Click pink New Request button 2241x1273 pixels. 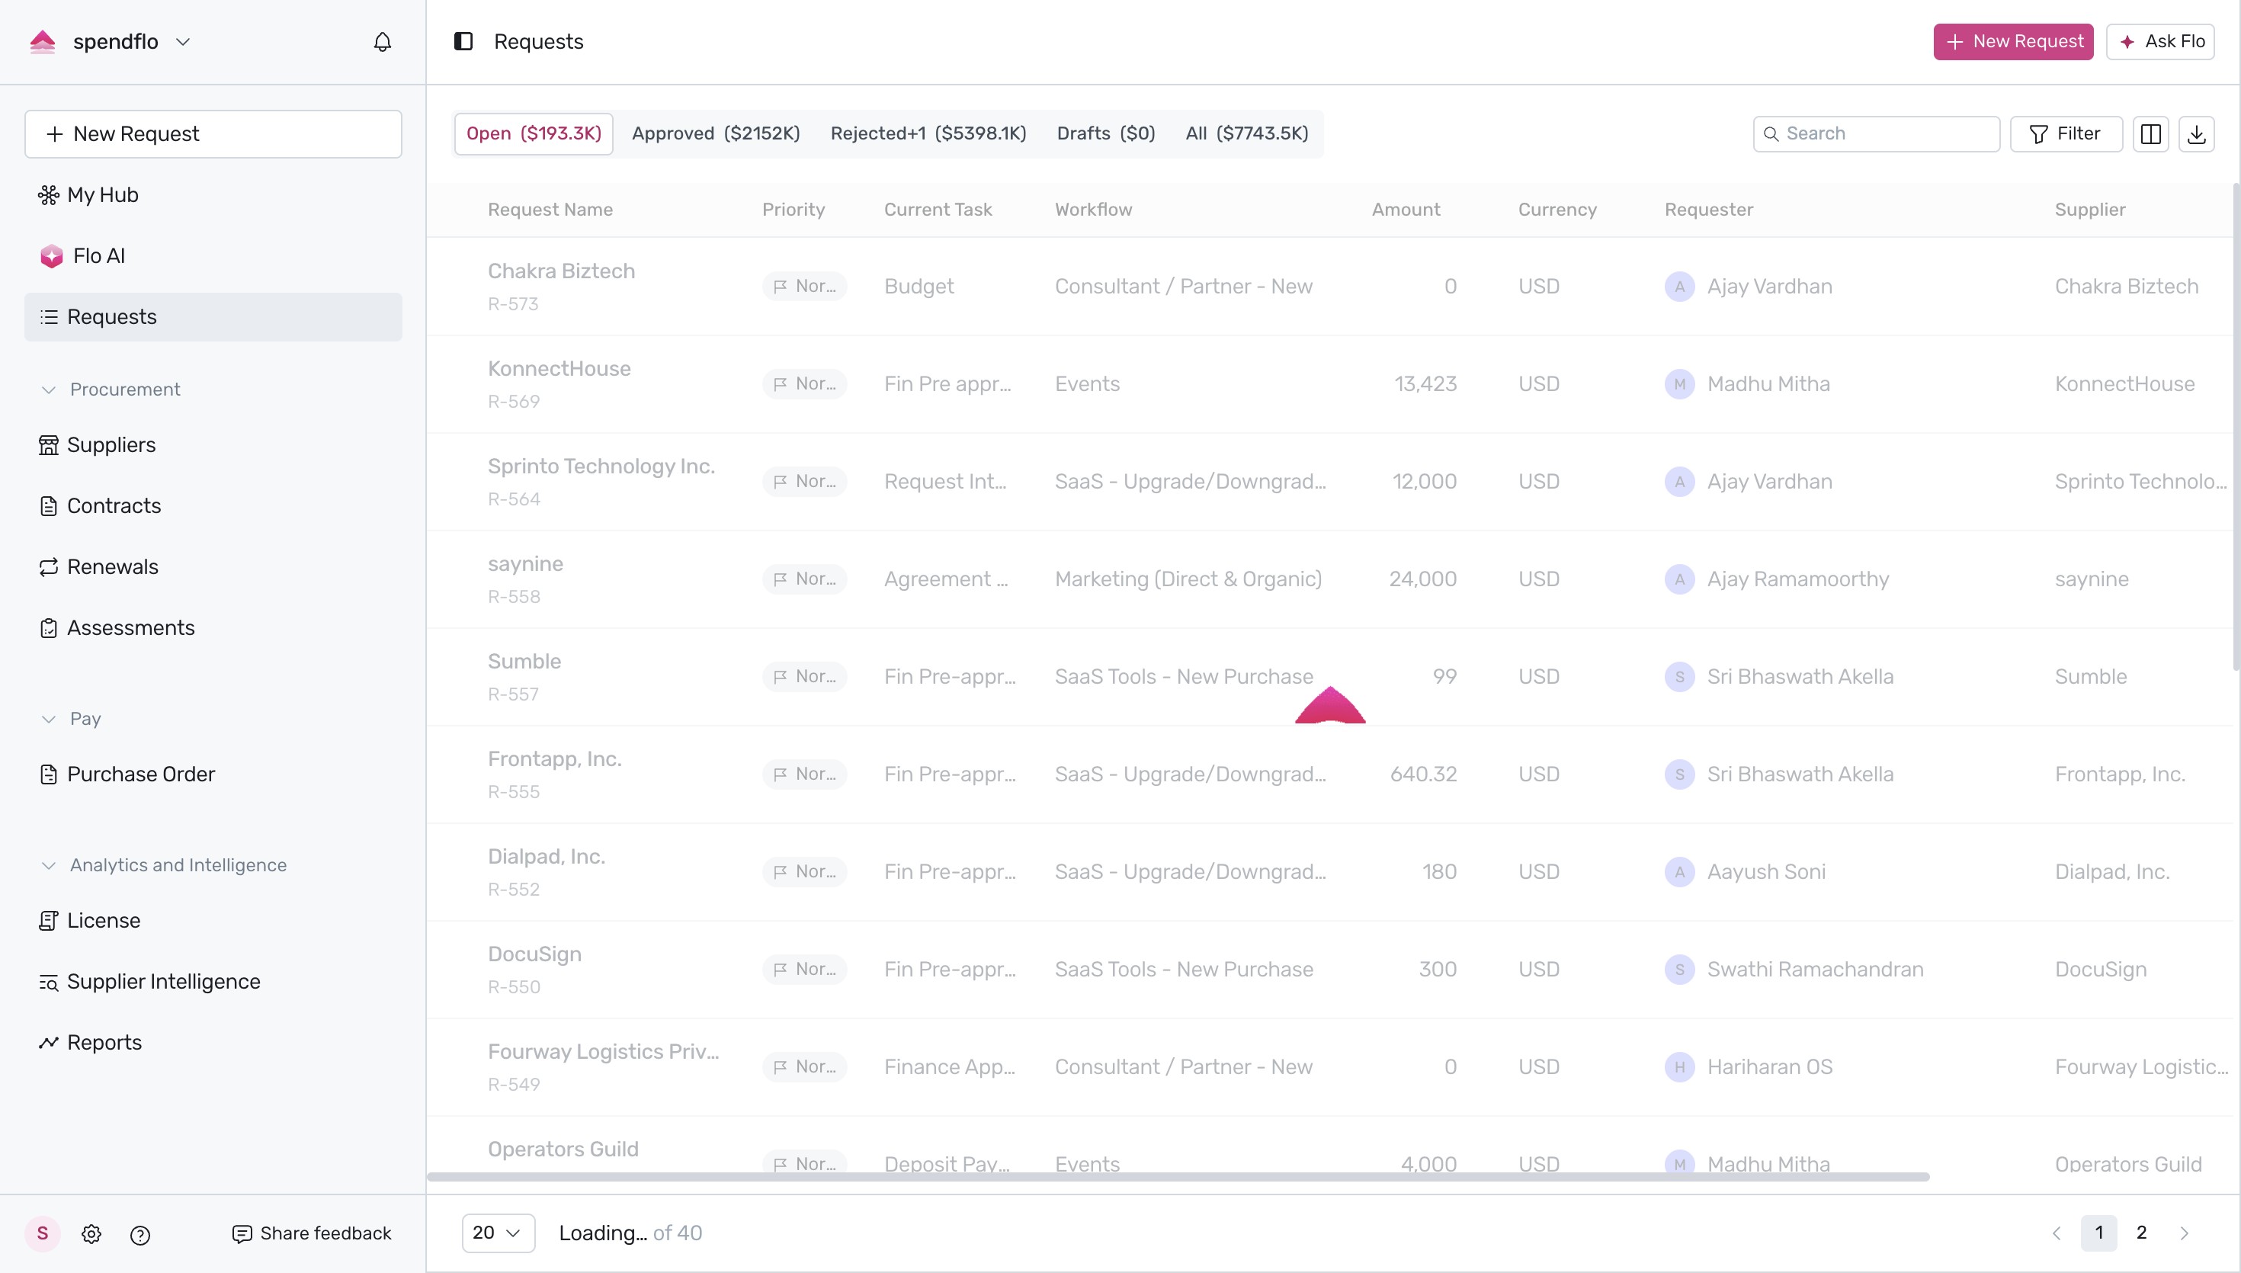2013,41
